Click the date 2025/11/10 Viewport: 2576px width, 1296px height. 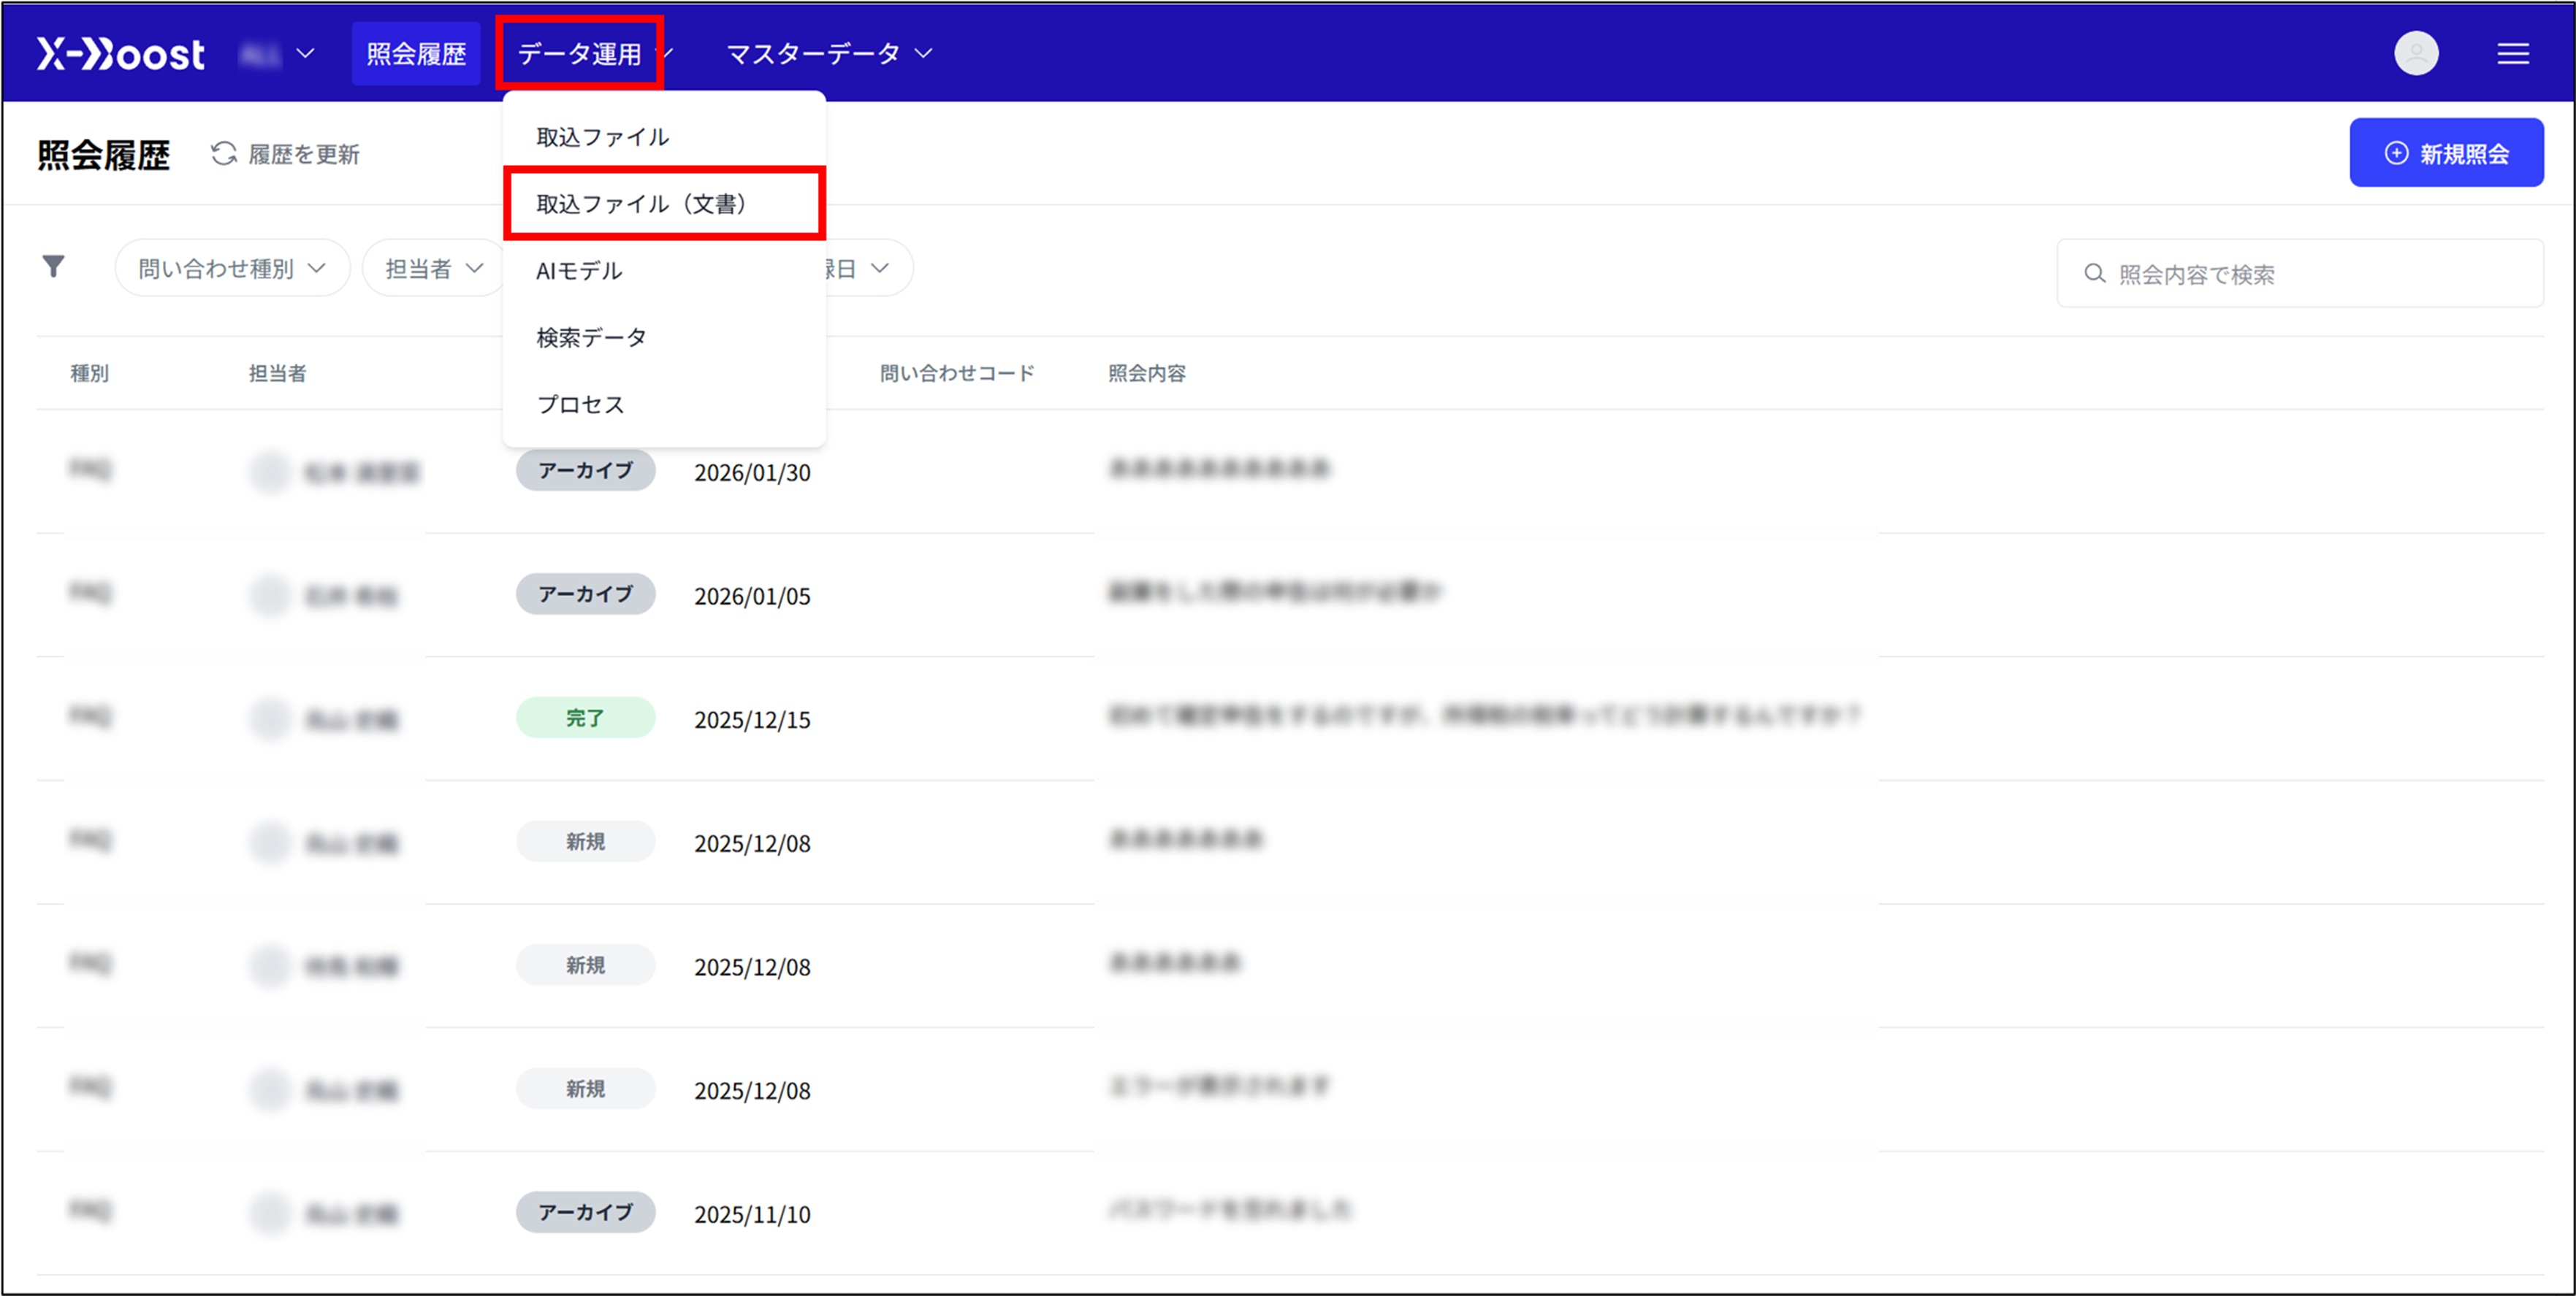tap(752, 1215)
